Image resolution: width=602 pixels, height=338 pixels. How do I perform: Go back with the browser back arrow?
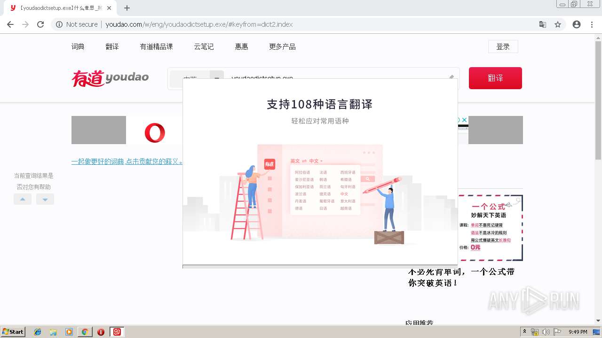pyautogui.click(x=10, y=24)
